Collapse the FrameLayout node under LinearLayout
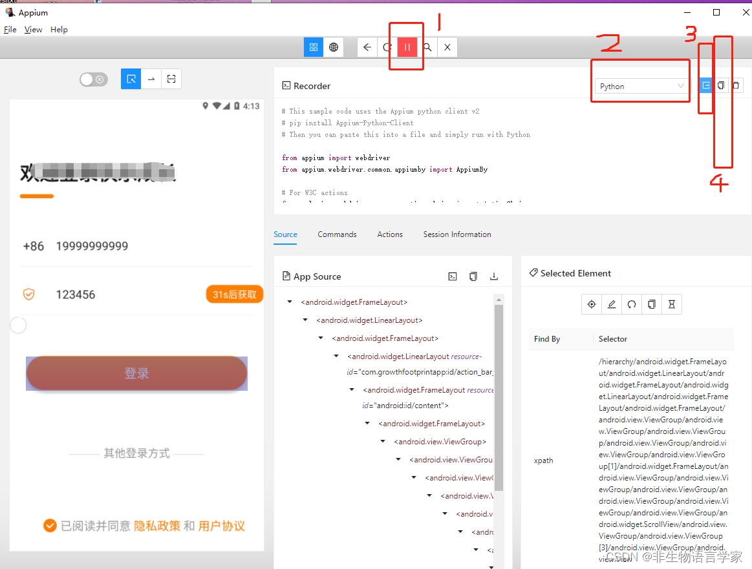 click(x=321, y=338)
